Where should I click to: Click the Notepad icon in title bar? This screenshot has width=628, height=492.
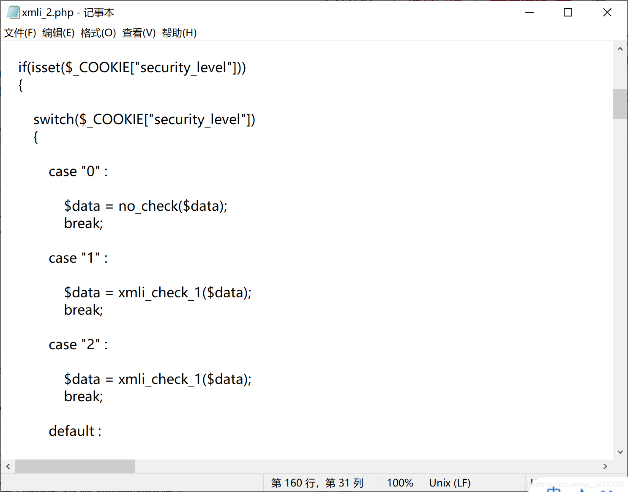point(13,12)
